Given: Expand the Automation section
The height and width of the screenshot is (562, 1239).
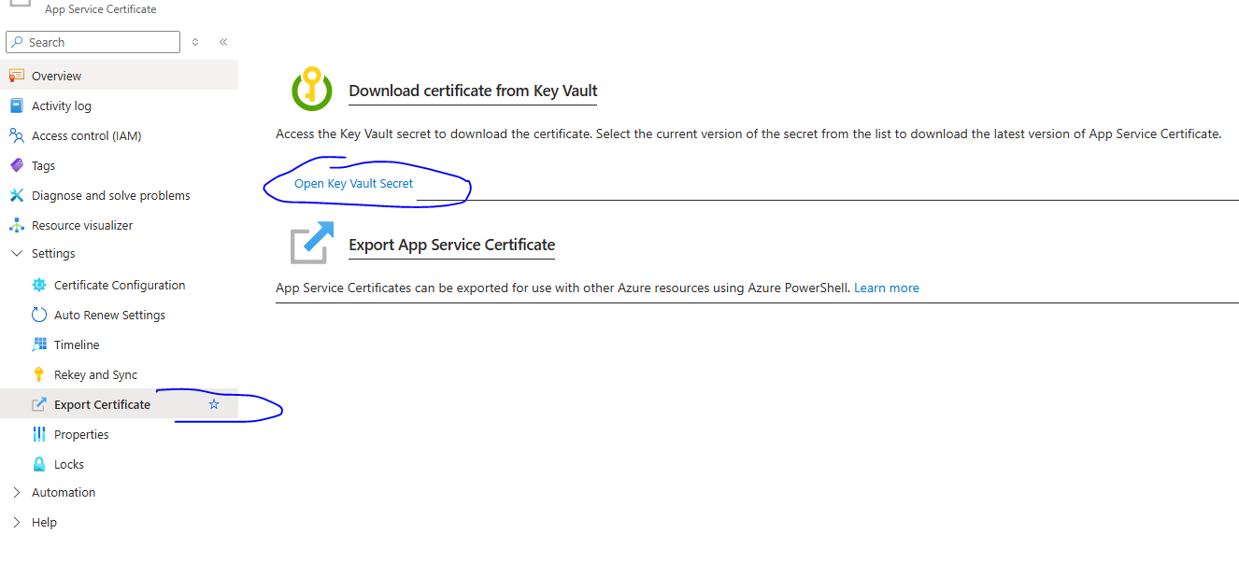Looking at the screenshot, I should point(16,492).
